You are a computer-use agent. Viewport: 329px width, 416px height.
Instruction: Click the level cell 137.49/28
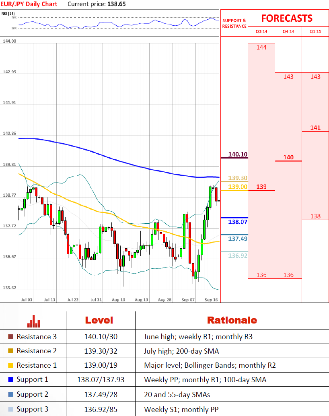pyautogui.click(x=101, y=395)
